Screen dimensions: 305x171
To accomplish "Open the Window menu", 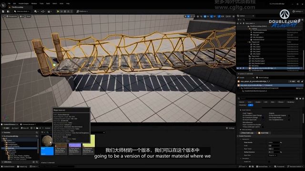I will point(34,3).
